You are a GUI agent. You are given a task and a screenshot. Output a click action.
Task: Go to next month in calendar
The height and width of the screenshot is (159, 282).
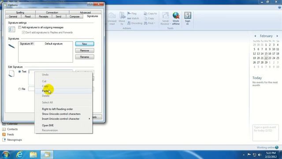[277, 36]
